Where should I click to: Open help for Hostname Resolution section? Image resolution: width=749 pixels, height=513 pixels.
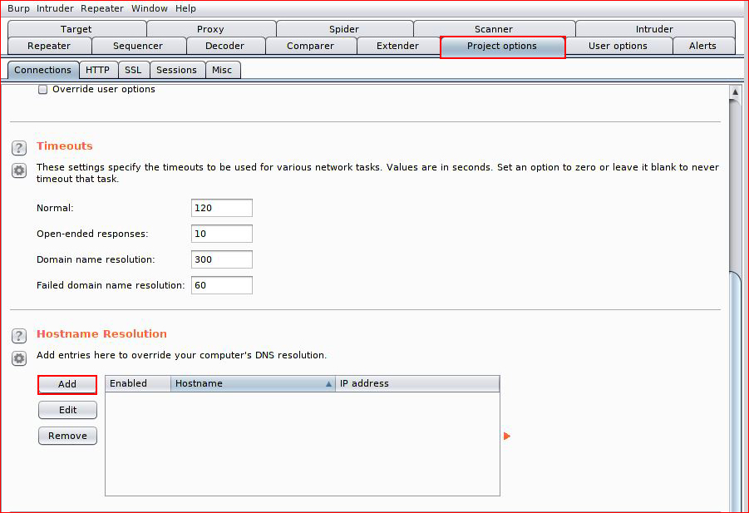19,336
